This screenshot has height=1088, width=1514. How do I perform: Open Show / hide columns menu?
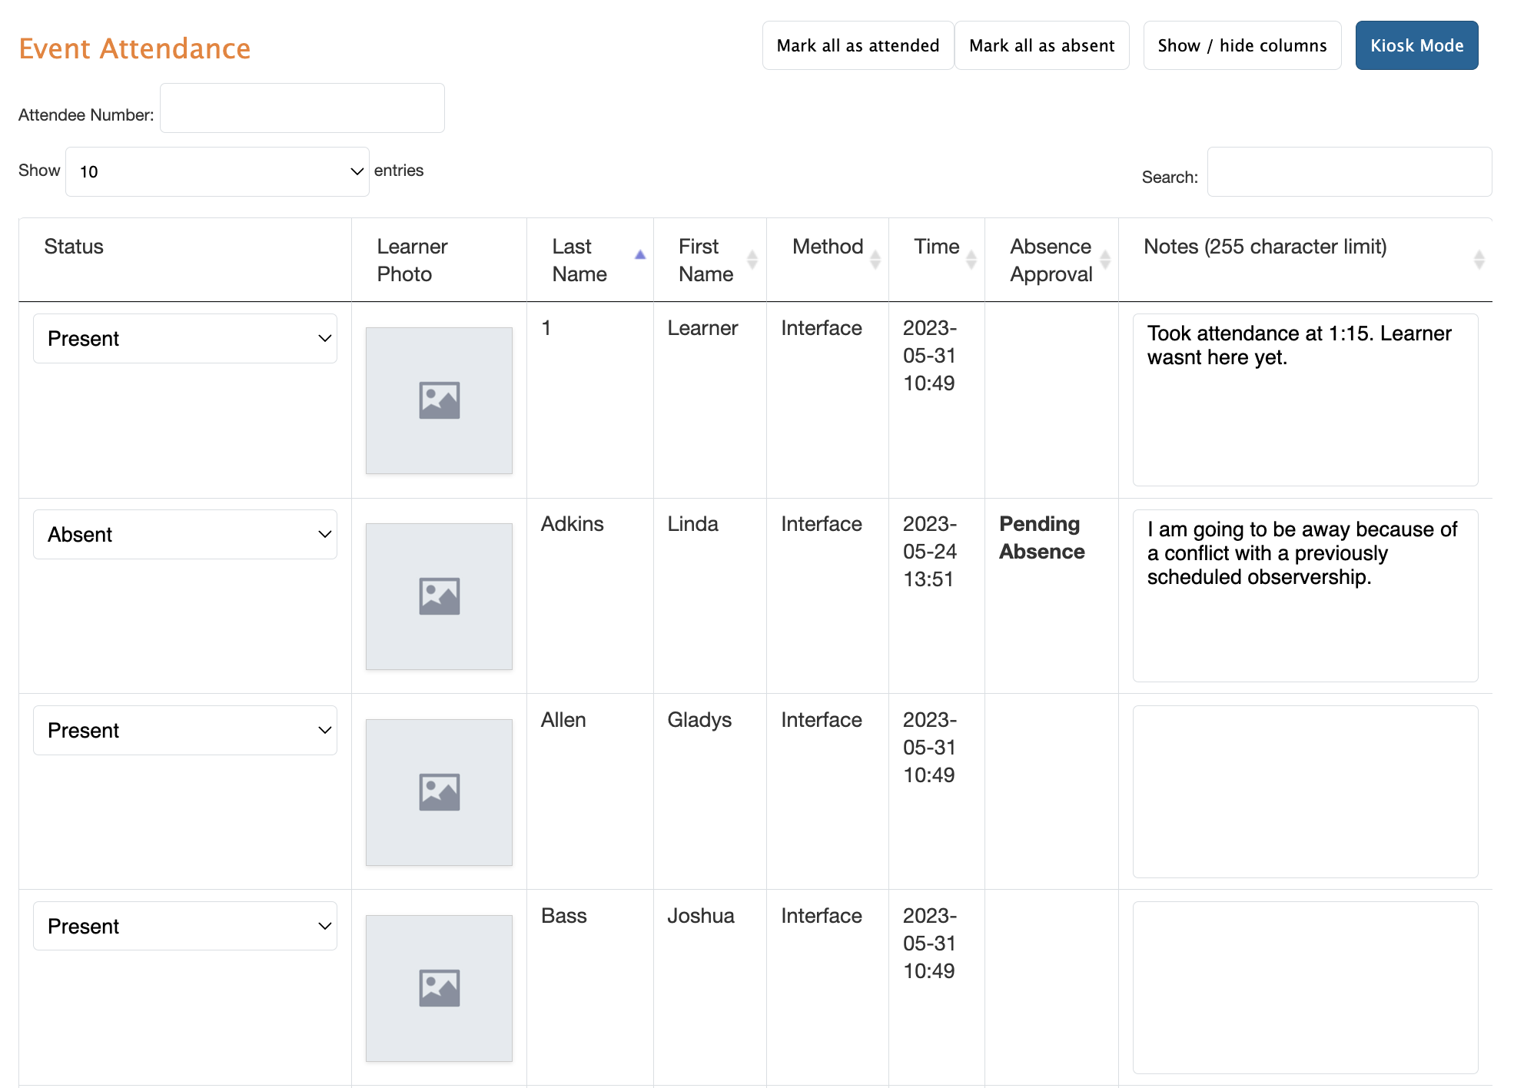[1242, 46]
